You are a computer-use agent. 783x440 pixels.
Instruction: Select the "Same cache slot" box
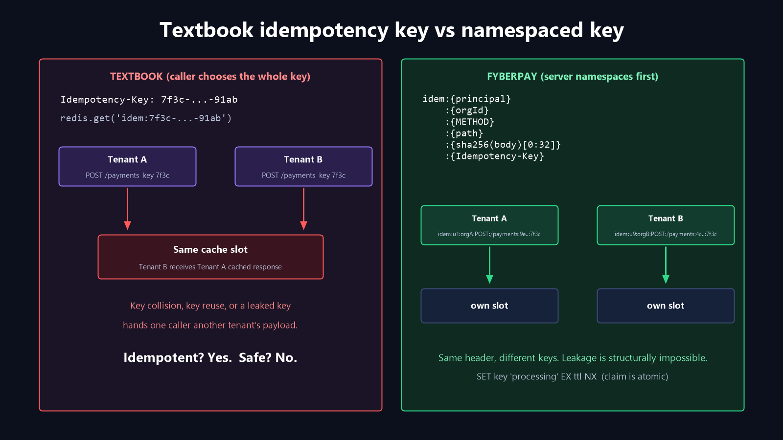(x=210, y=257)
